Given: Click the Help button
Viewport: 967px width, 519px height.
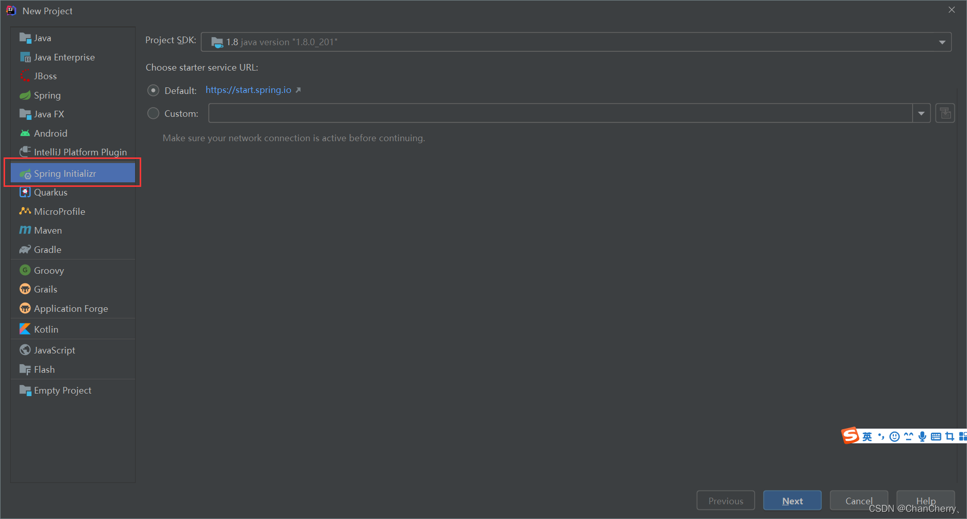Looking at the screenshot, I should coord(925,501).
